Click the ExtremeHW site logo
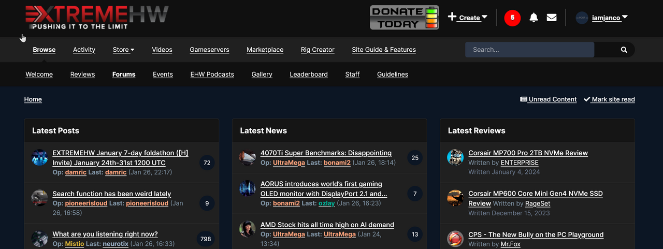This screenshot has width=663, height=249. [97, 17]
